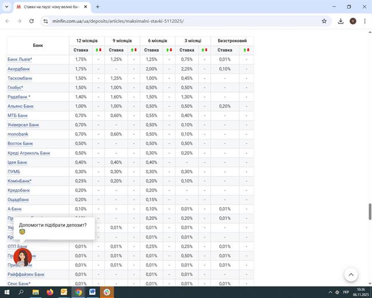Image resolution: width=372 pixels, height=298 pixels.
Task: Click the browser back arrow
Action: (7, 21)
